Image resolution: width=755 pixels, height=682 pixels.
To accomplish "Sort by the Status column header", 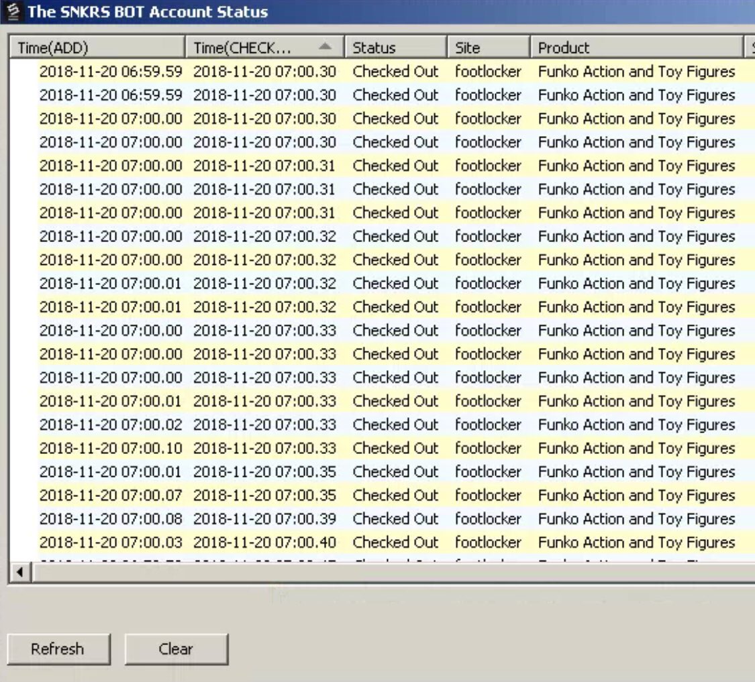I will 396,48.
